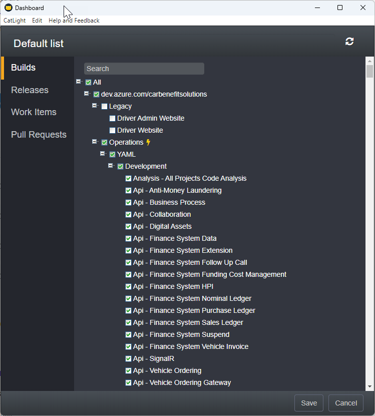The width and height of the screenshot is (375, 416).
Task: Maximize the Dashboard window
Action: point(340,8)
